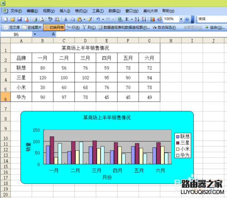This screenshot has width=227, height=198.
Task: Open the 数据(D) menu
Action: coord(114,11)
